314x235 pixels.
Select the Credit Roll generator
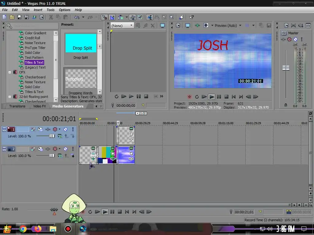point(32,38)
